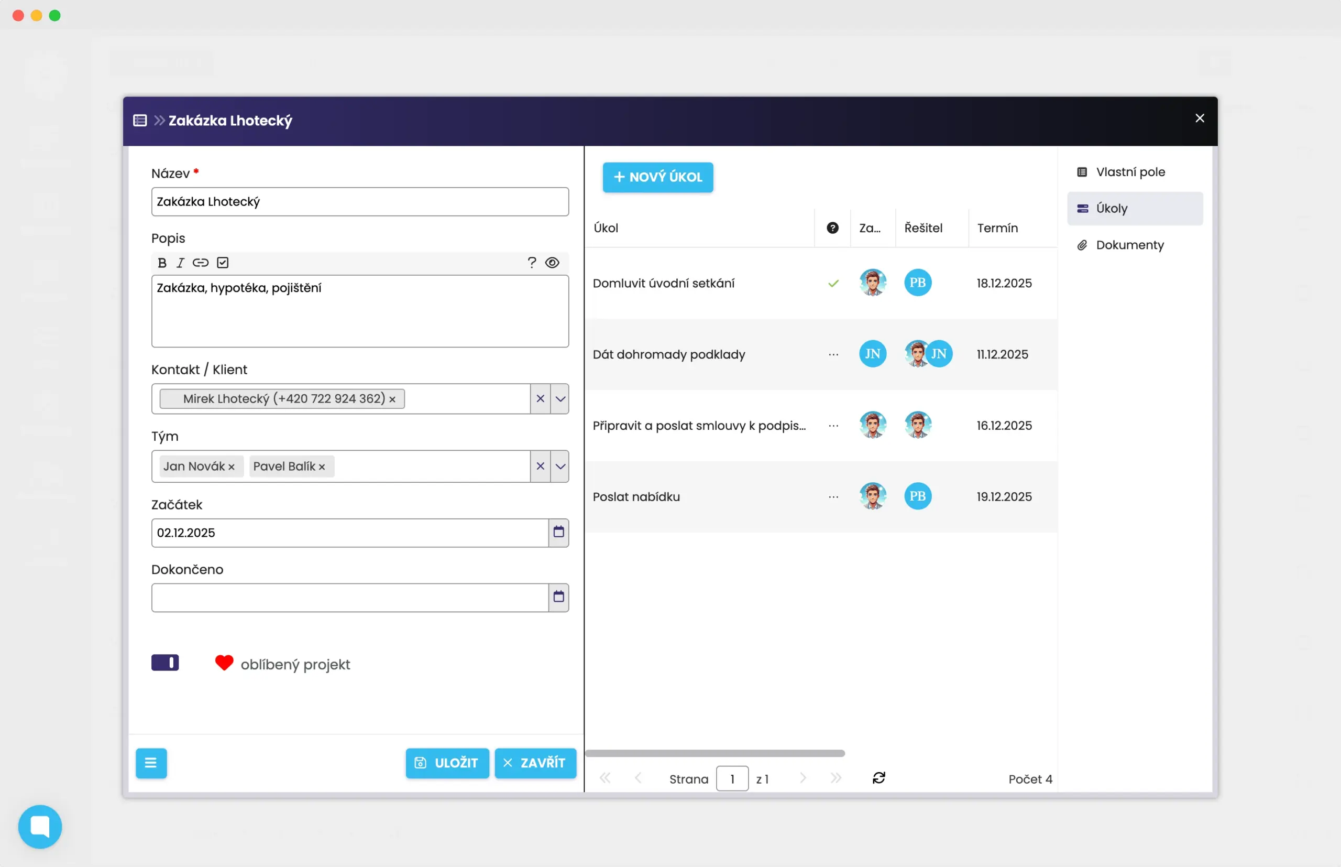Open the Dokumenty tab

point(1129,245)
